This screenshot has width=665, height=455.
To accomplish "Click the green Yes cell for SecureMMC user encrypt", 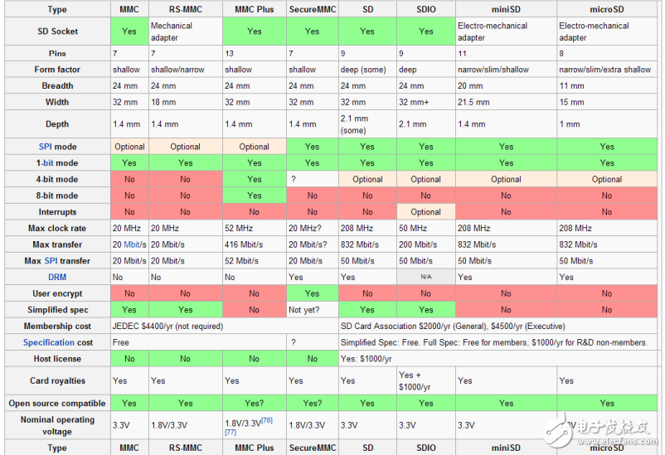I will (x=312, y=293).
